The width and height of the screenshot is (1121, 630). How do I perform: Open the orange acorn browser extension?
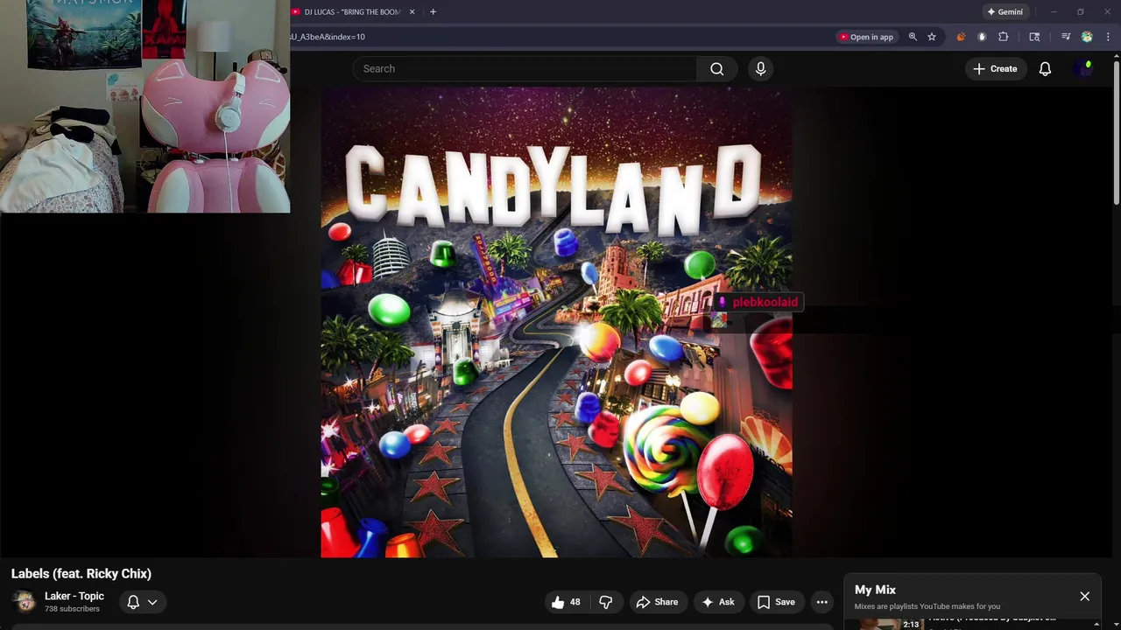(961, 37)
